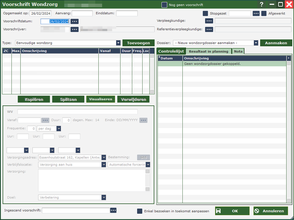
Task: Expand the Type dropdown Eenvoudige wondzorg
Action: (x=118, y=43)
